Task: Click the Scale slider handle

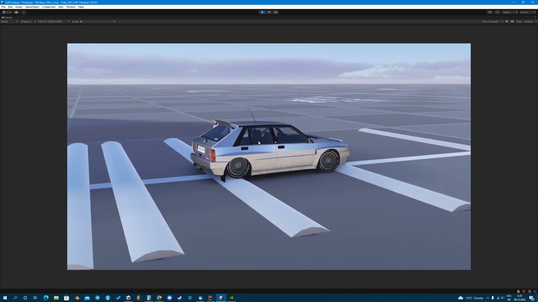Action: click(x=81, y=21)
